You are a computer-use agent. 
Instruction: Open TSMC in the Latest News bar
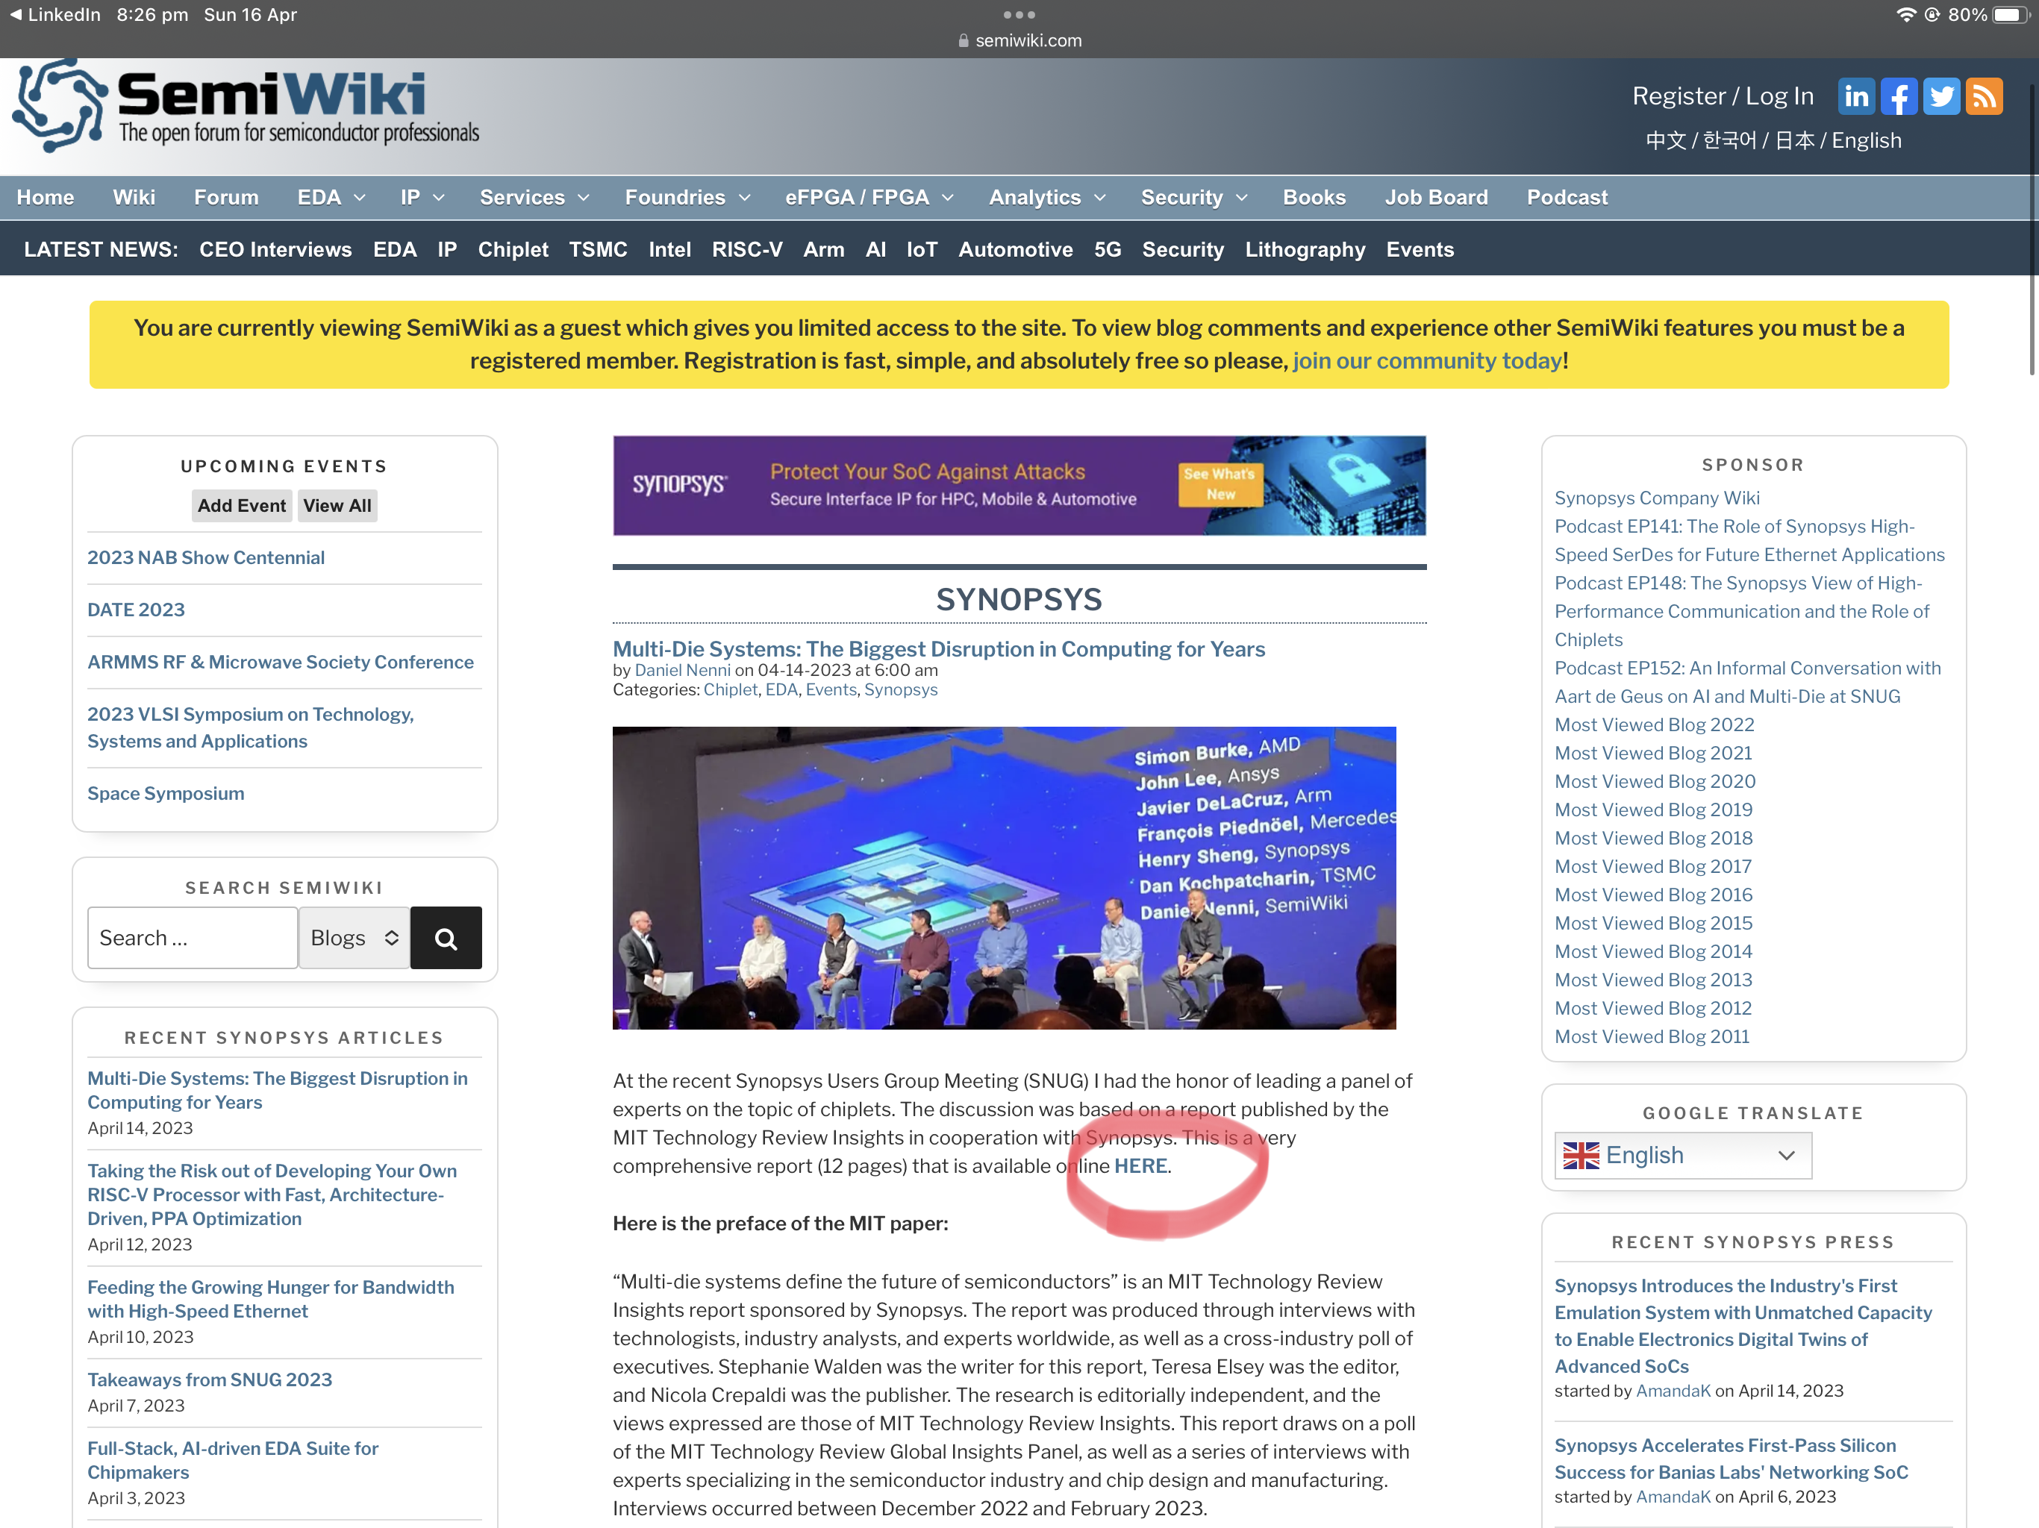(x=597, y=250)
